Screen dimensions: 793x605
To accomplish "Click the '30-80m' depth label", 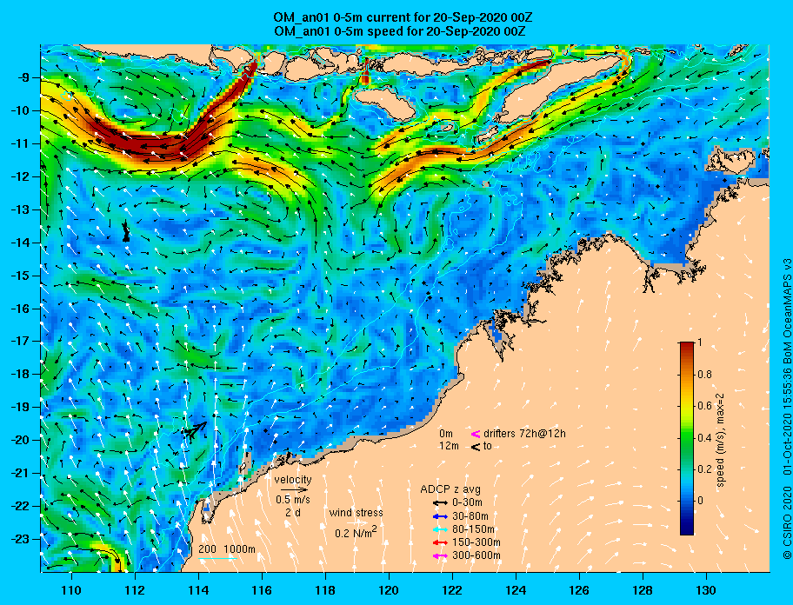I will pos(470,516).
